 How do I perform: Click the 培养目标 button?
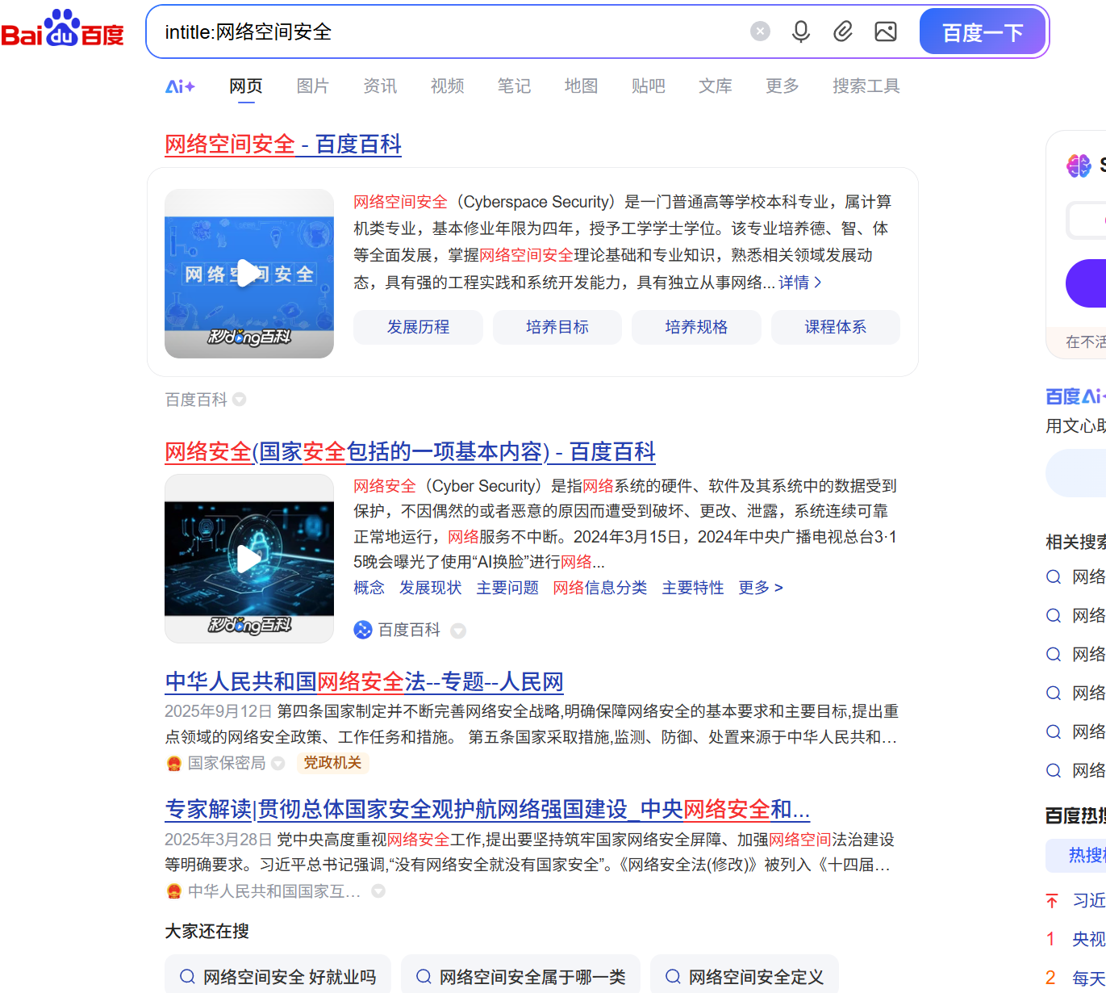pos(557,327)
